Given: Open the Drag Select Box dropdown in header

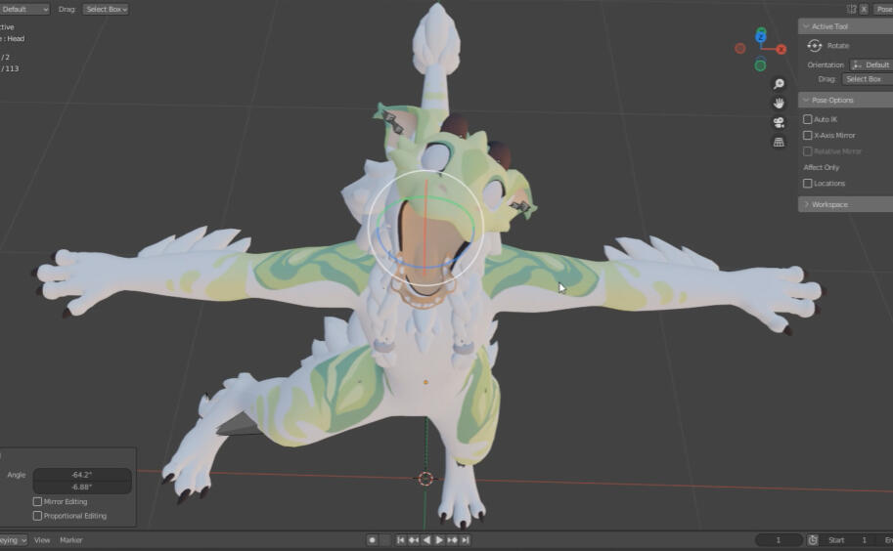Looking at the screenshot, I should [x=106, y=9].
